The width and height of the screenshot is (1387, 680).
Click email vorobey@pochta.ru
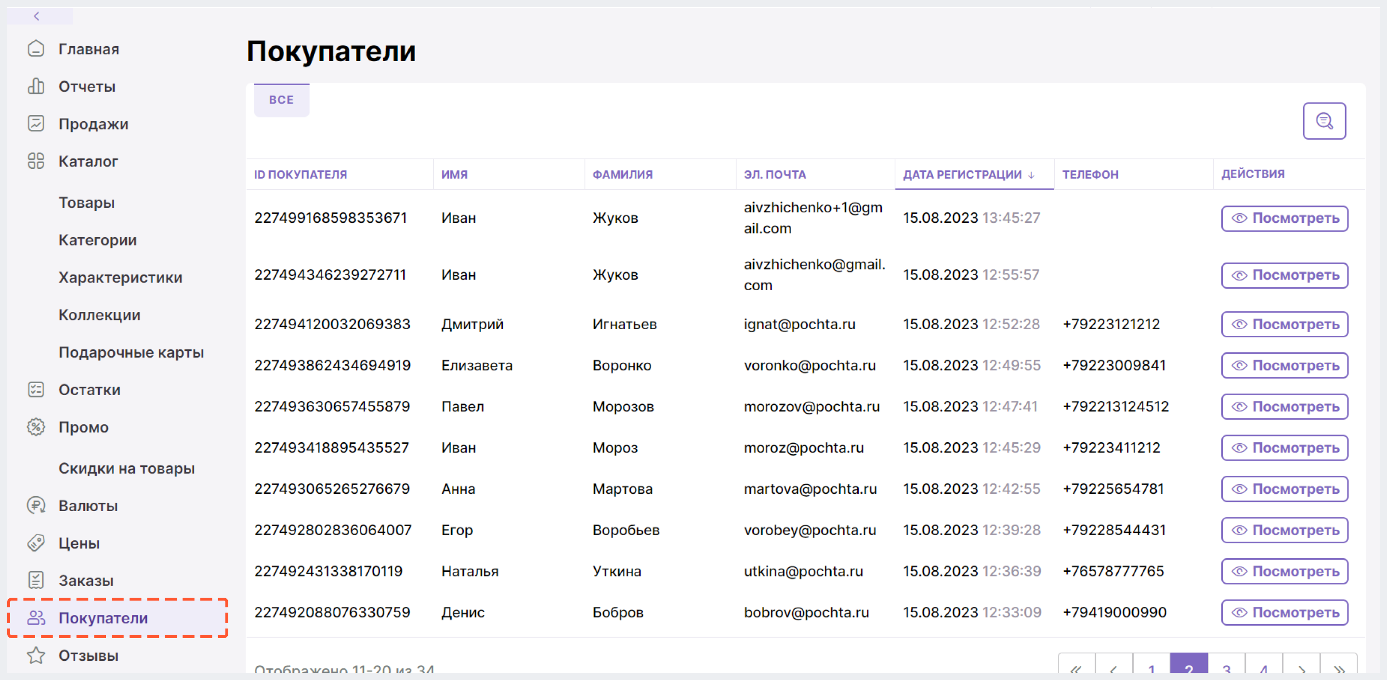click(x=810, y=530)
